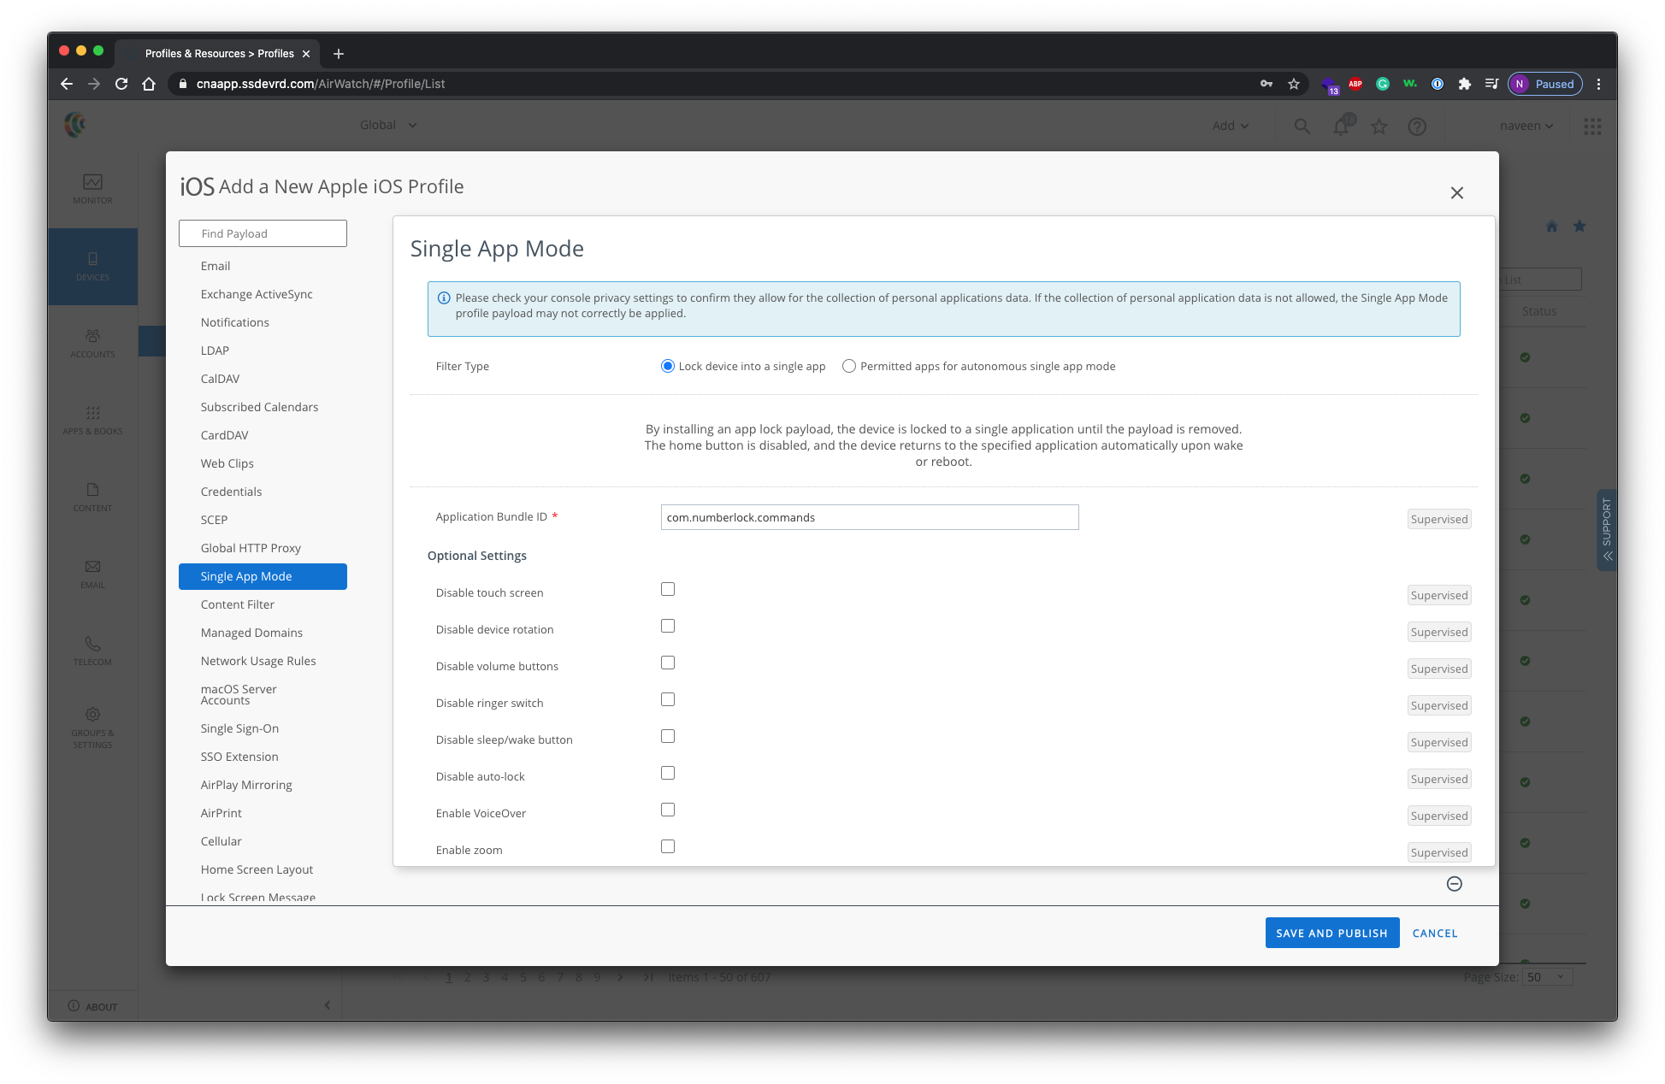Select Permitted apps for autonomous single app mode

click(x=849, y=366)
